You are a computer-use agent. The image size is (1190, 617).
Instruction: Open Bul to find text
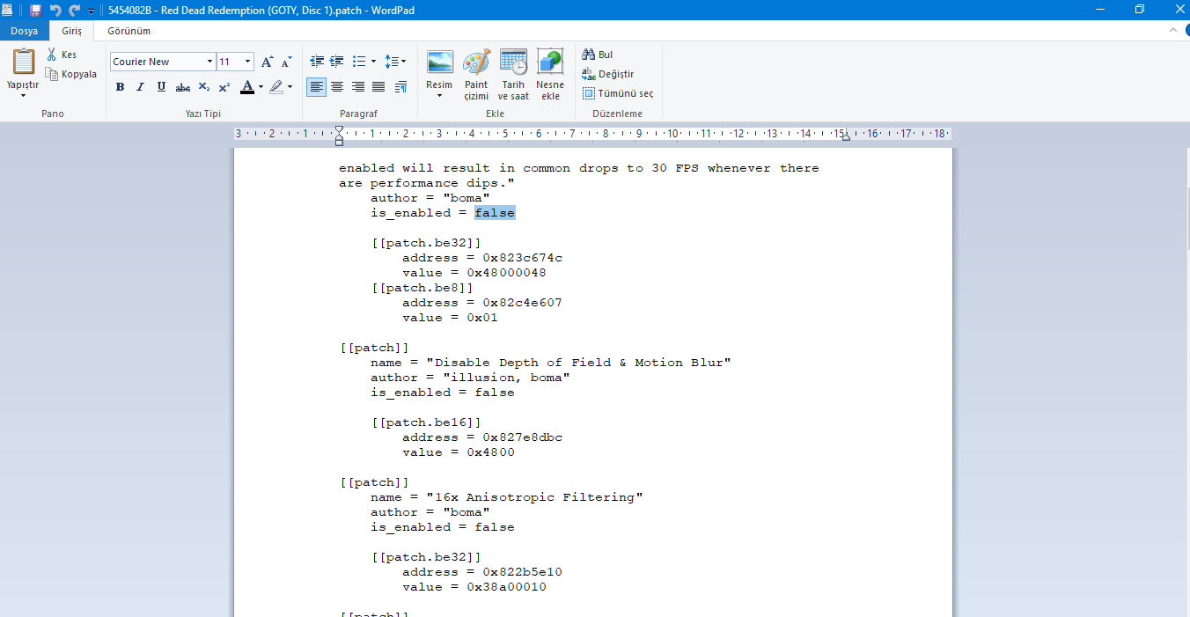pyautogui.click(x=598, y=55)
